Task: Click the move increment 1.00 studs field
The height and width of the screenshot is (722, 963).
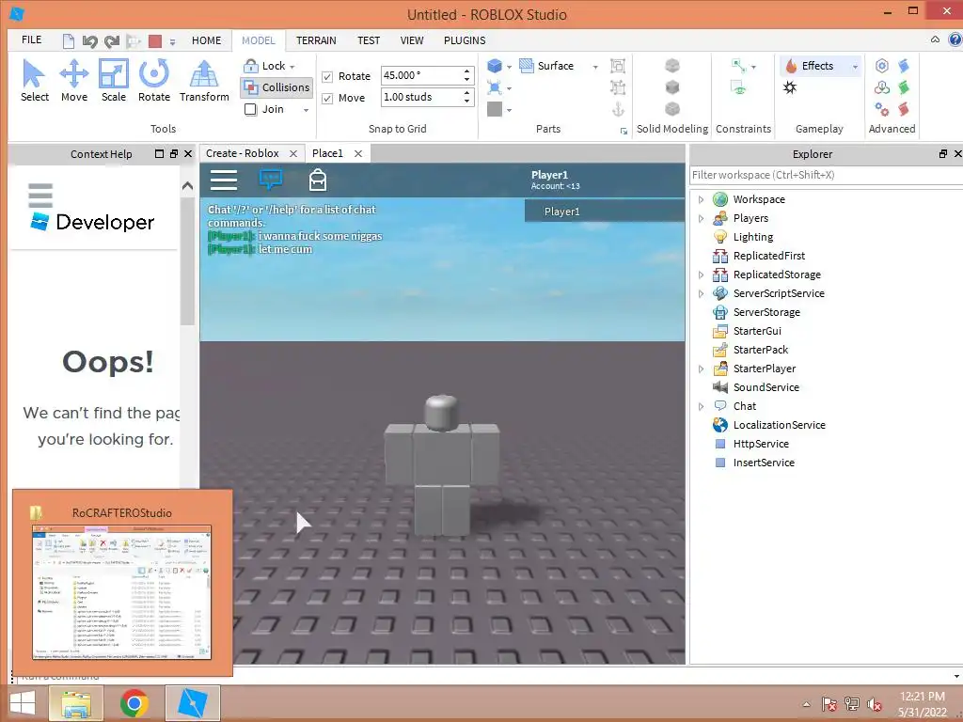Action: pyautogui.click(x=420, y=97)
